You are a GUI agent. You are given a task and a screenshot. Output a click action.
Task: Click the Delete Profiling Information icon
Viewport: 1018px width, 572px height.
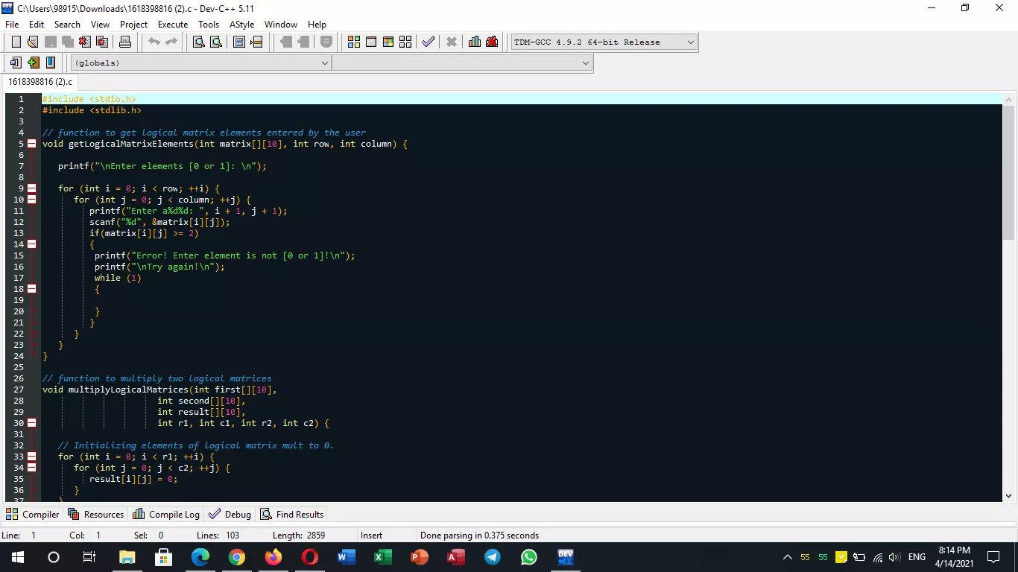pos(492,42)
